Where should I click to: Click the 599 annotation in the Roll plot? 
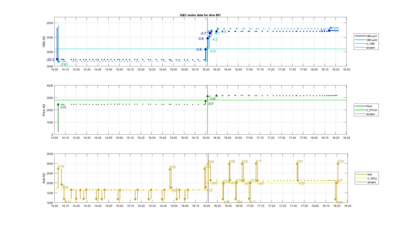click(211, 162)
